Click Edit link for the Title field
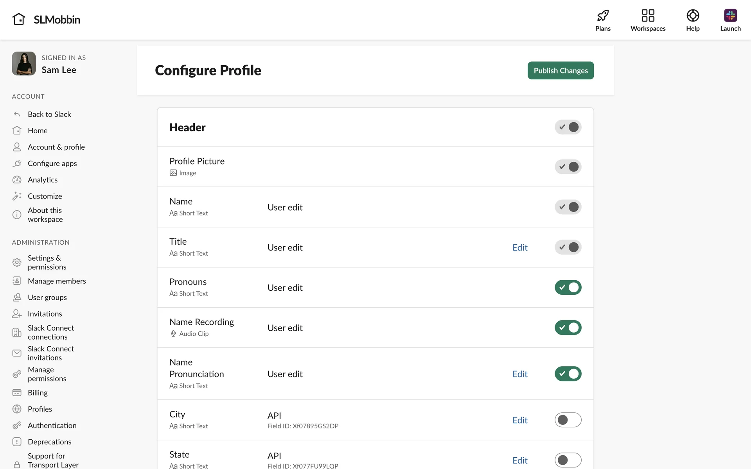The height and width of the screenshot is (469, 751). (520, 247)
